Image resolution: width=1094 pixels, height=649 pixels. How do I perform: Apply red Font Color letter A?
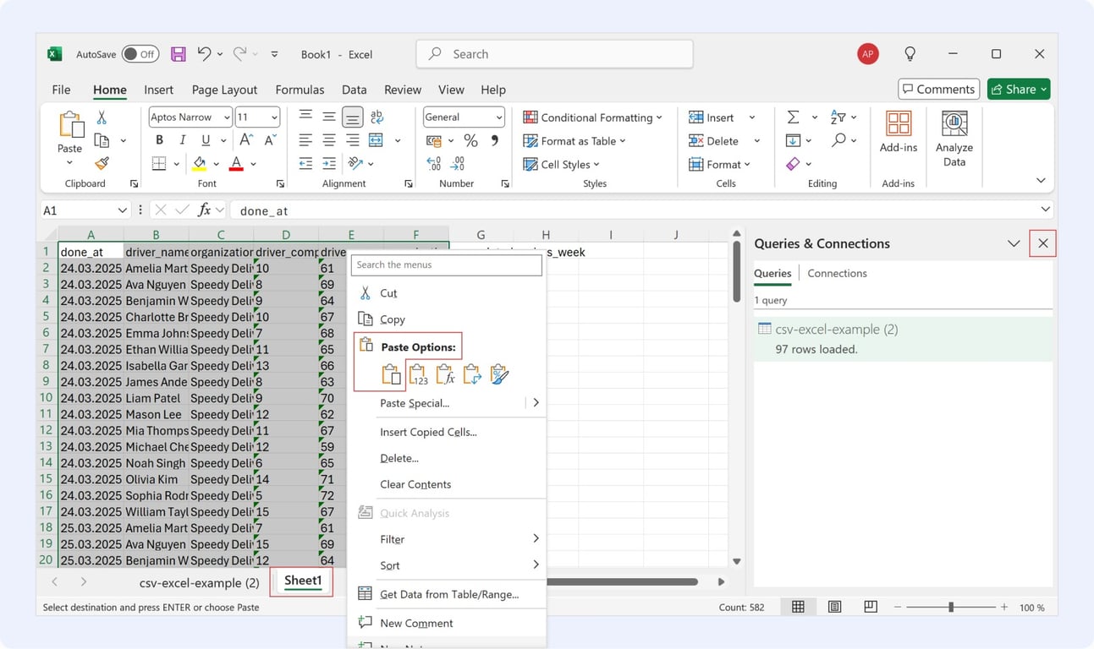click(236, 163)
